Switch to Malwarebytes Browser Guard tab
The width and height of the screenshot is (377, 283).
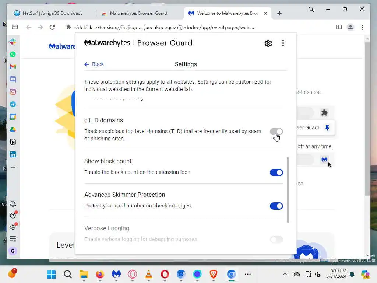(x=138, y=13)
